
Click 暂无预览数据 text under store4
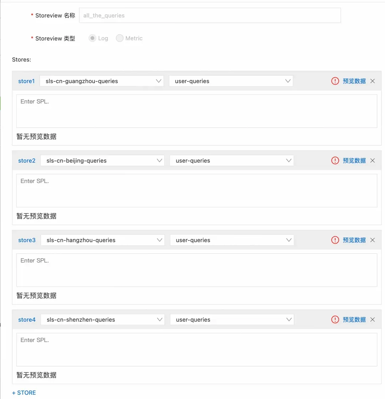[x=36, y=375]
